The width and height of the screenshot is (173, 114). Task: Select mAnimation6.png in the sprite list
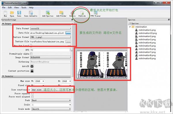point(147,49)
